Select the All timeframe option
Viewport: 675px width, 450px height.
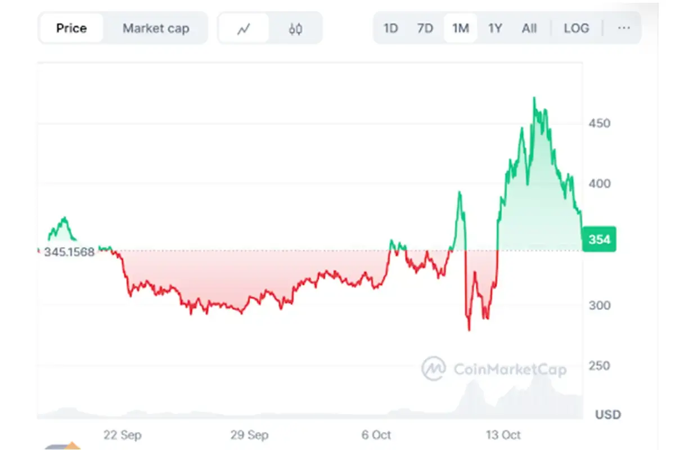point(528,28)
